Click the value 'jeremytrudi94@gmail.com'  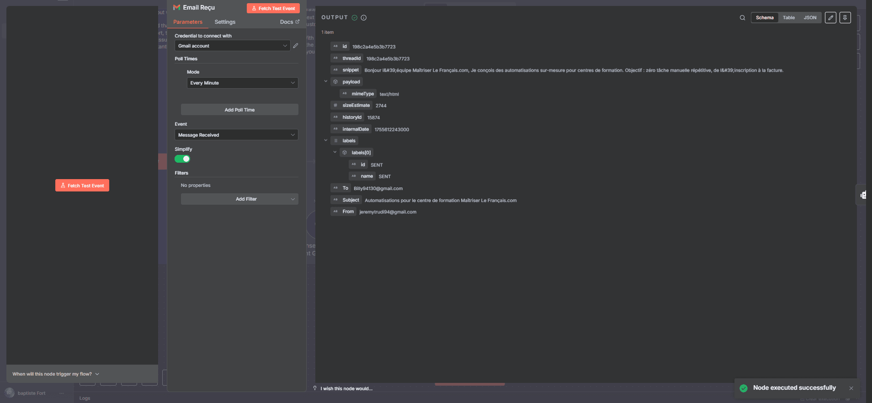click(x=388, y=212)
